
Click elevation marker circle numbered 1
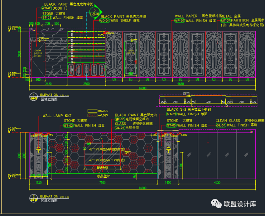33,96
